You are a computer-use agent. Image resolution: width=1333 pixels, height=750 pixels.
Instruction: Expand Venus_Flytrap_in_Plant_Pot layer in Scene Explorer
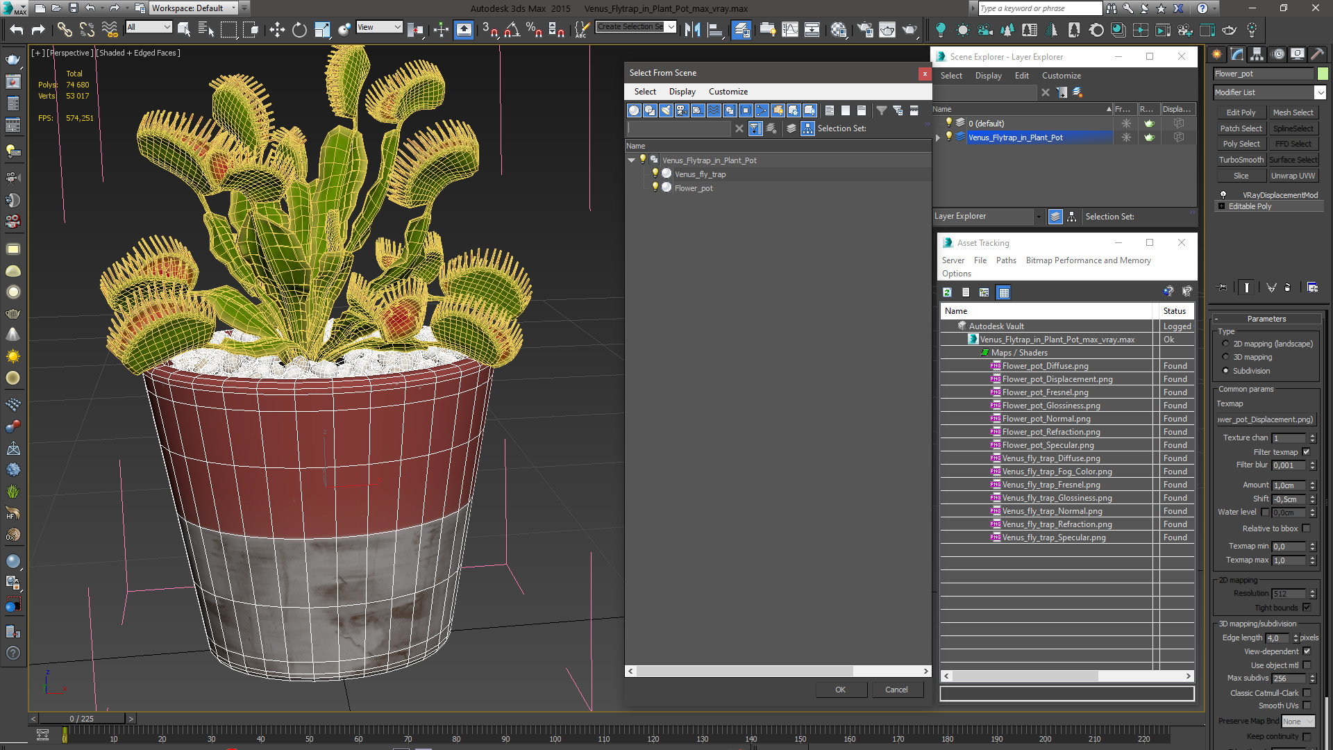tap(938, 137)
